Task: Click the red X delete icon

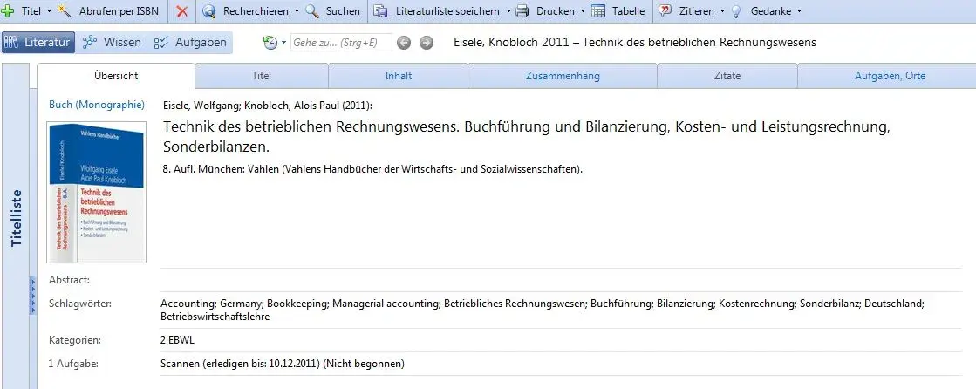Action: tap(181, 11)
